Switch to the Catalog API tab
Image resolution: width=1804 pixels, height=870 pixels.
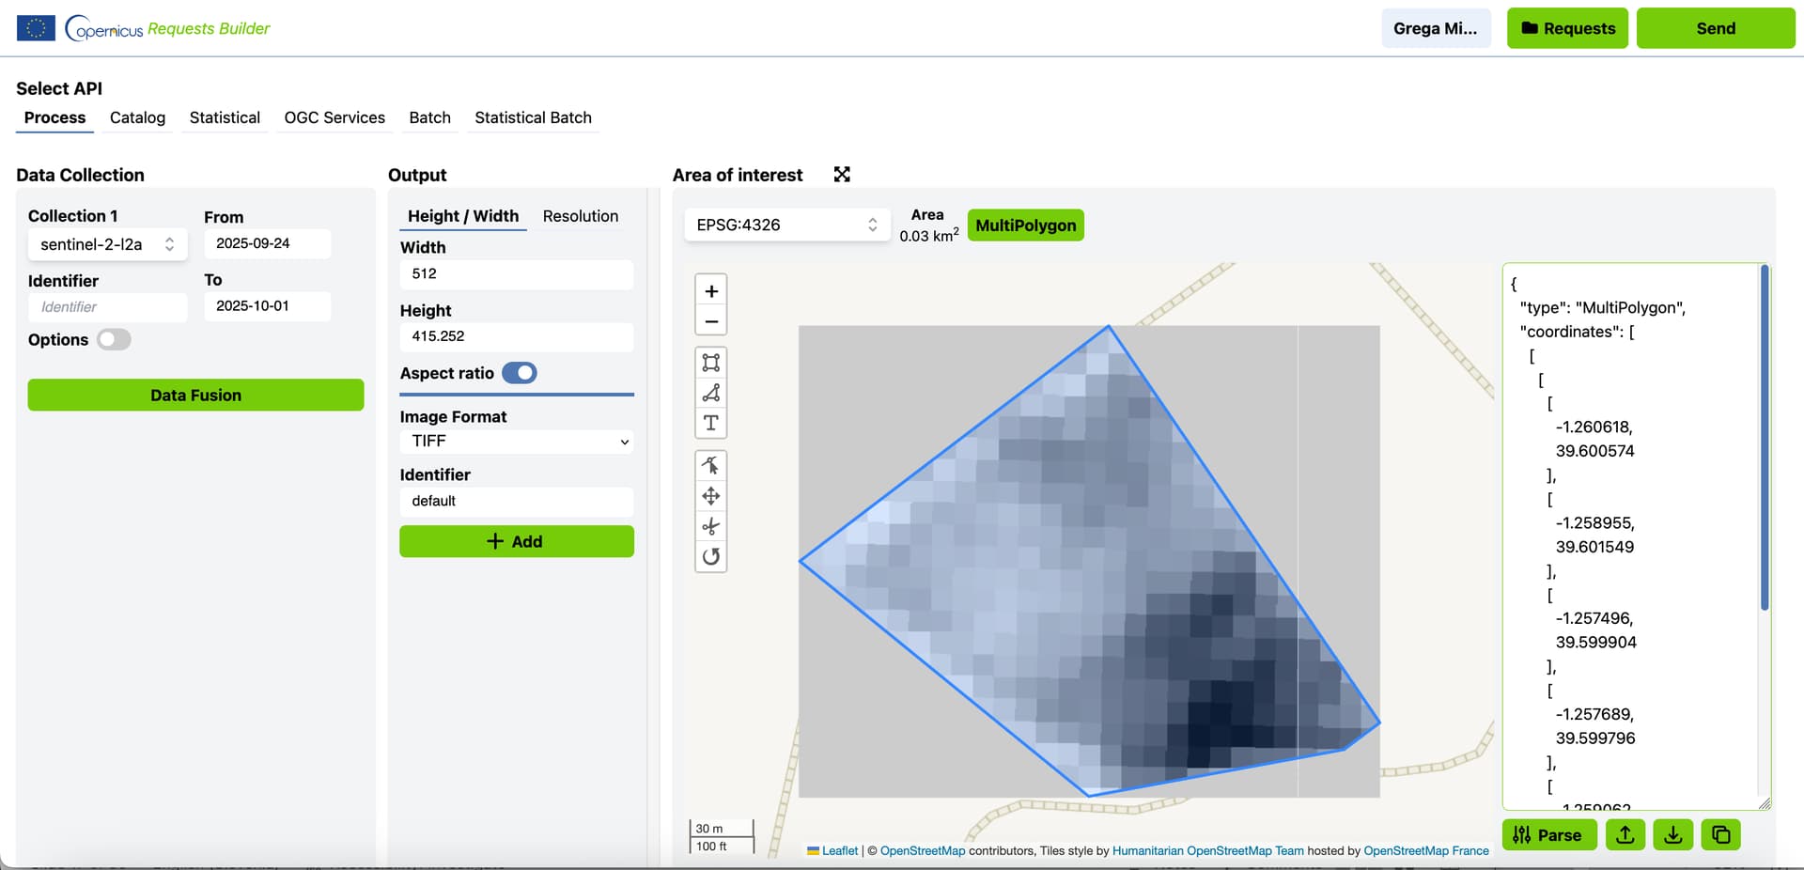[x=137, y=117]
